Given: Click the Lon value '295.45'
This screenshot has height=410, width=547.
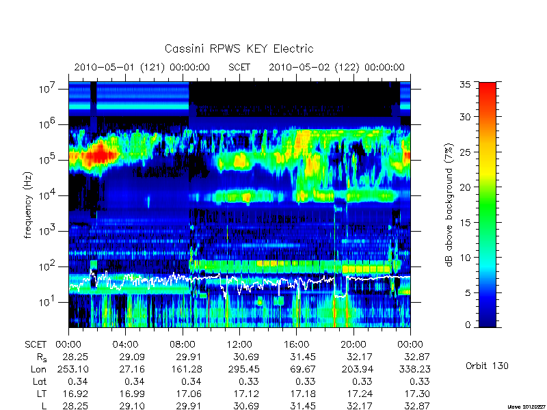Looking at the screenshot, I should 243,369.
